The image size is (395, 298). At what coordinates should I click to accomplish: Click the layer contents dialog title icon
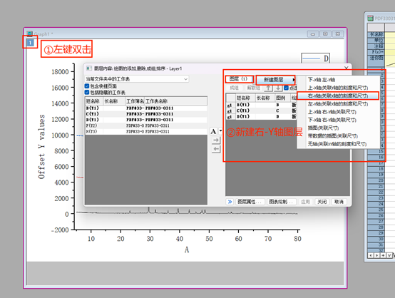click(89, 68)
